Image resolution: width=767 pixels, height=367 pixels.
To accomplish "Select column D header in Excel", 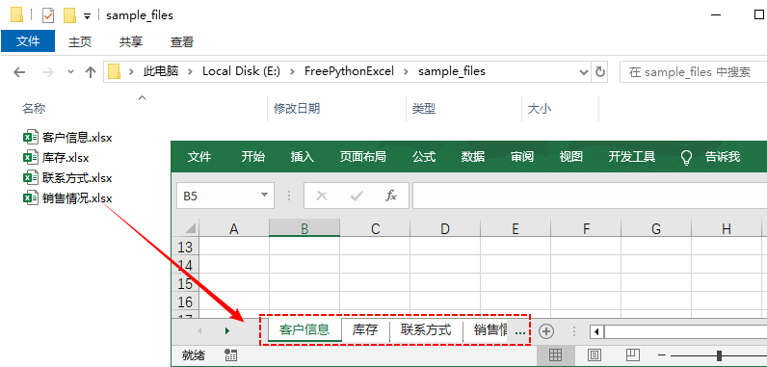I will point(444,228).
